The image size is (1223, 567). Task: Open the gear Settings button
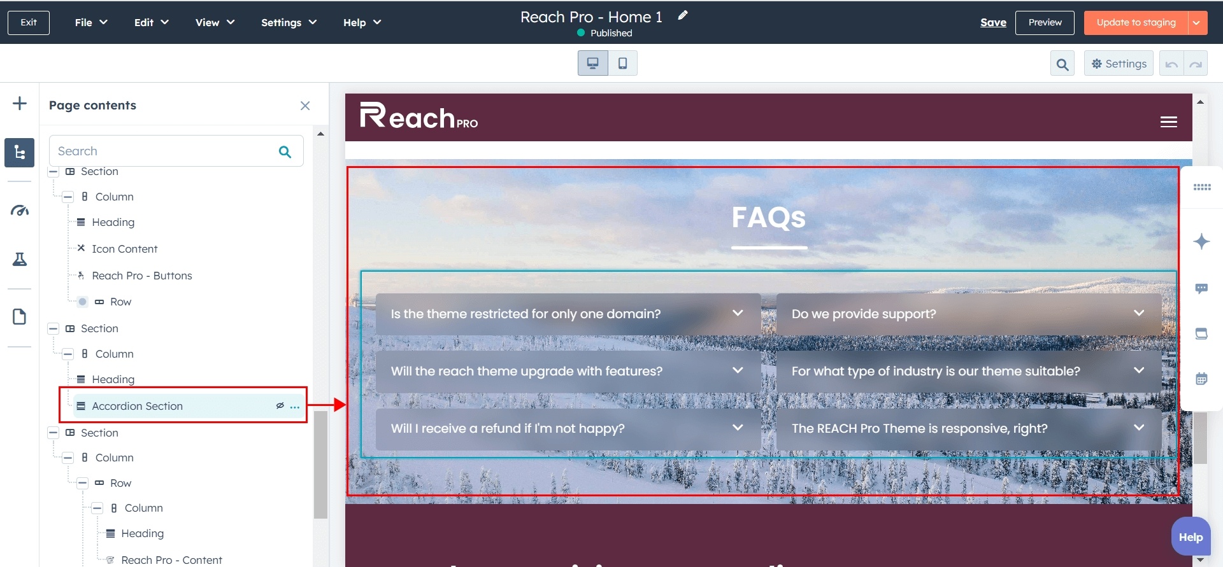click(1119, 64)
